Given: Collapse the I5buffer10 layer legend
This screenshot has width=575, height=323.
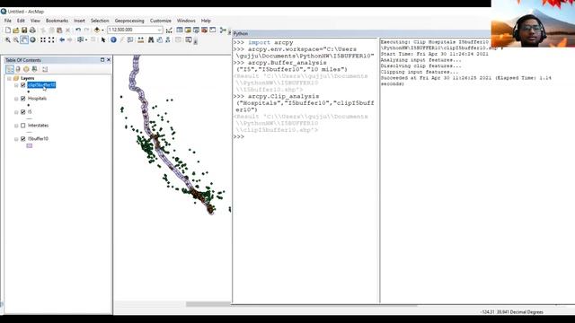Looking at the screenshot, I should click(x=16, y=139).
